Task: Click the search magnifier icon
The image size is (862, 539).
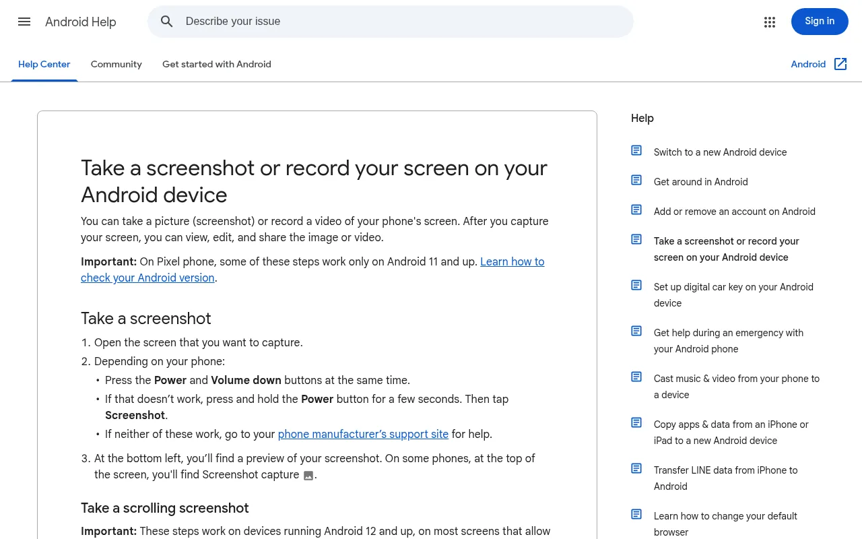Action: 167,22
